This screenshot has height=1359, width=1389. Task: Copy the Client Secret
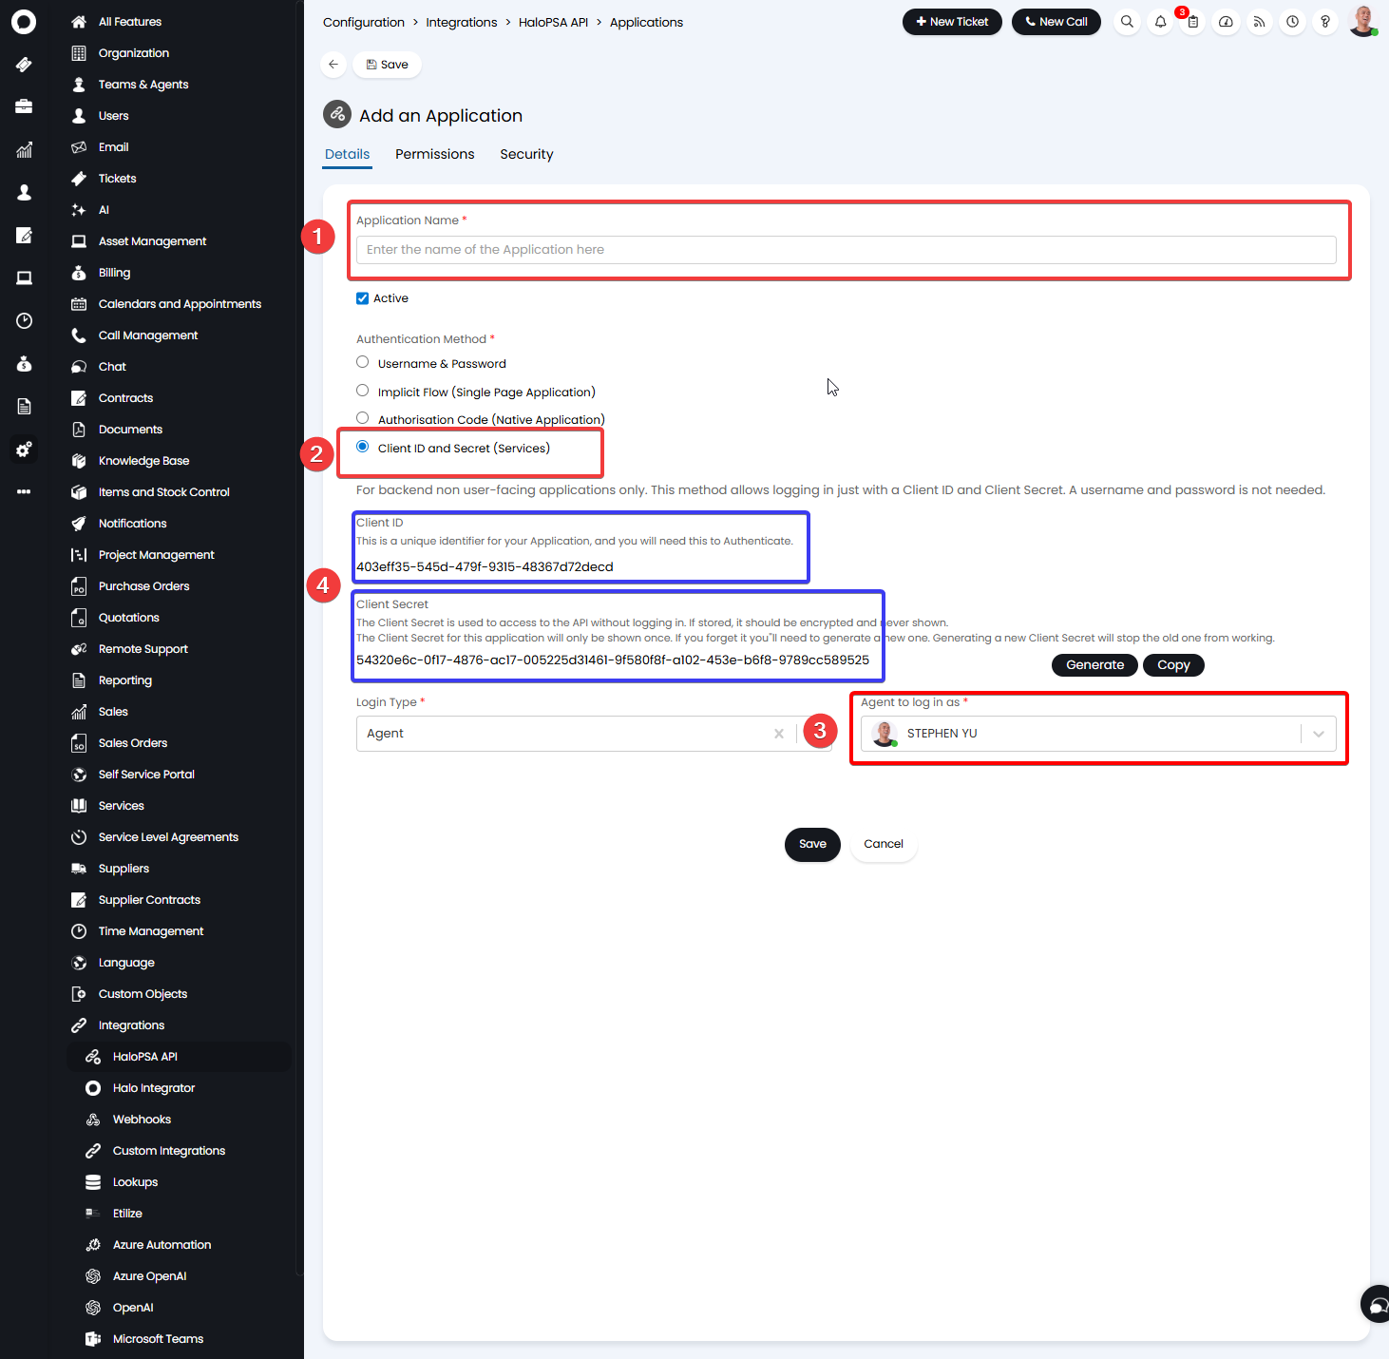tap(1173, 665)
